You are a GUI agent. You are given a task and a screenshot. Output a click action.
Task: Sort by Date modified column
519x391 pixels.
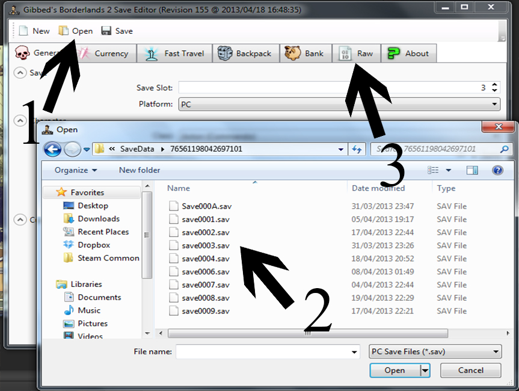378,188
